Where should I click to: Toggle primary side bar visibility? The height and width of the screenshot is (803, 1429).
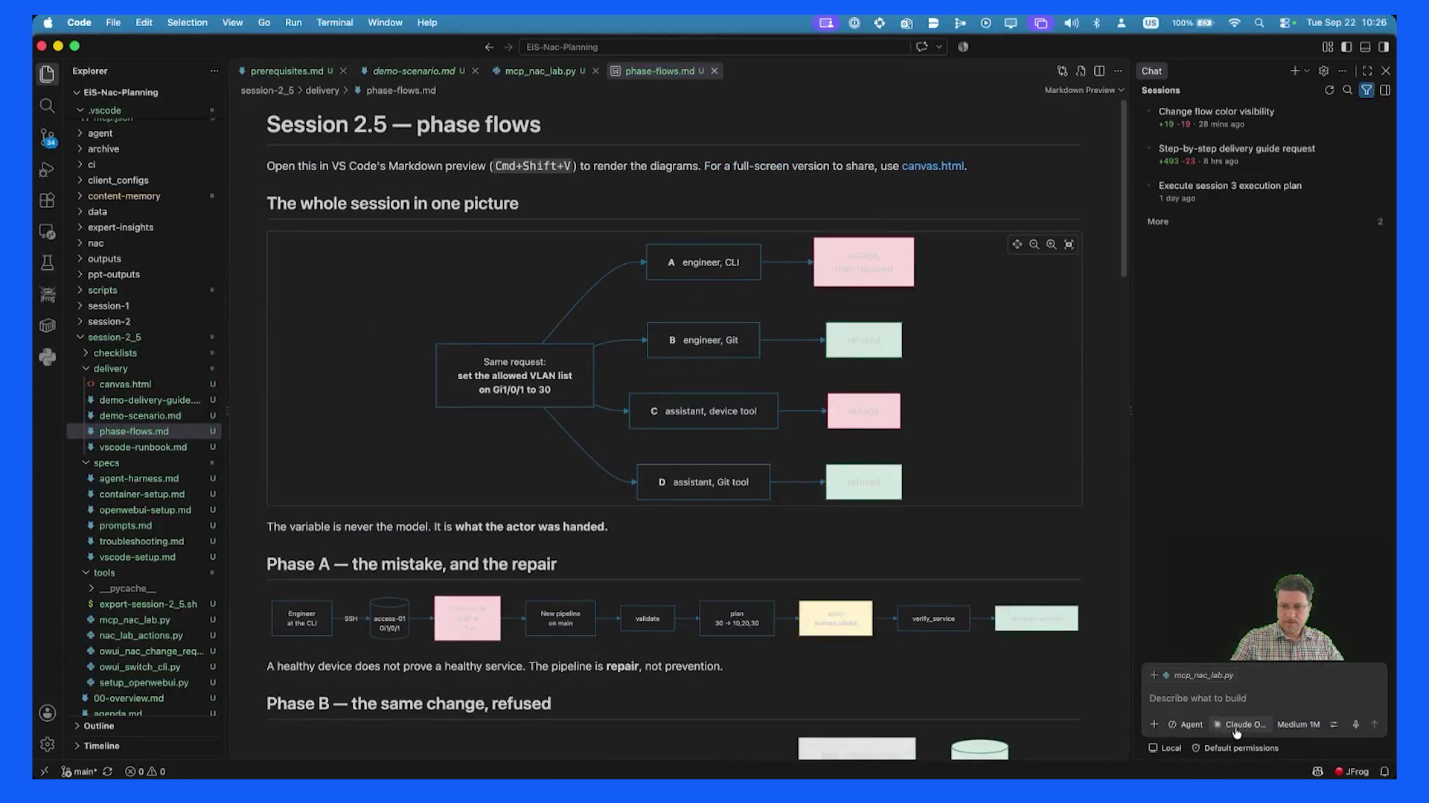point(1346,47)
